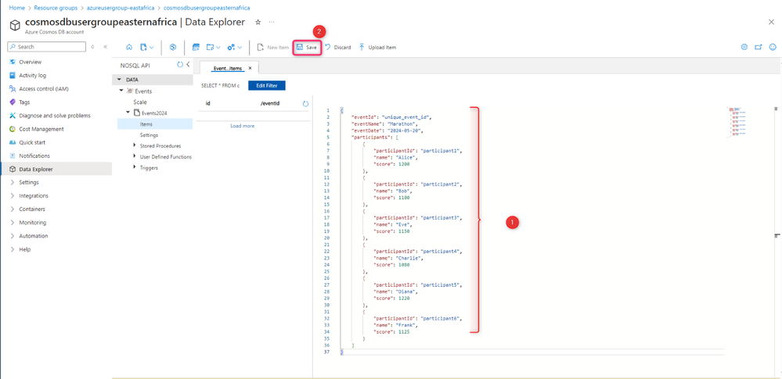Select Items under Events2024
The height and width of the screenshot is (379, 782).
(x=155, y=124)
